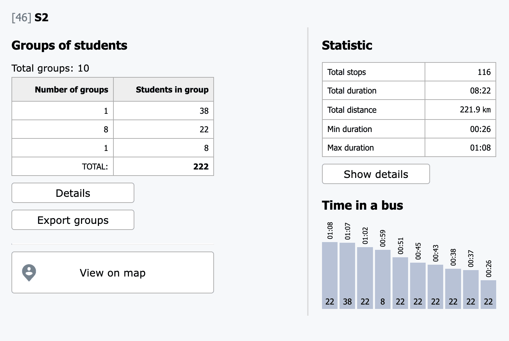Click the 01:02 bar in chart

click(365, 278)
